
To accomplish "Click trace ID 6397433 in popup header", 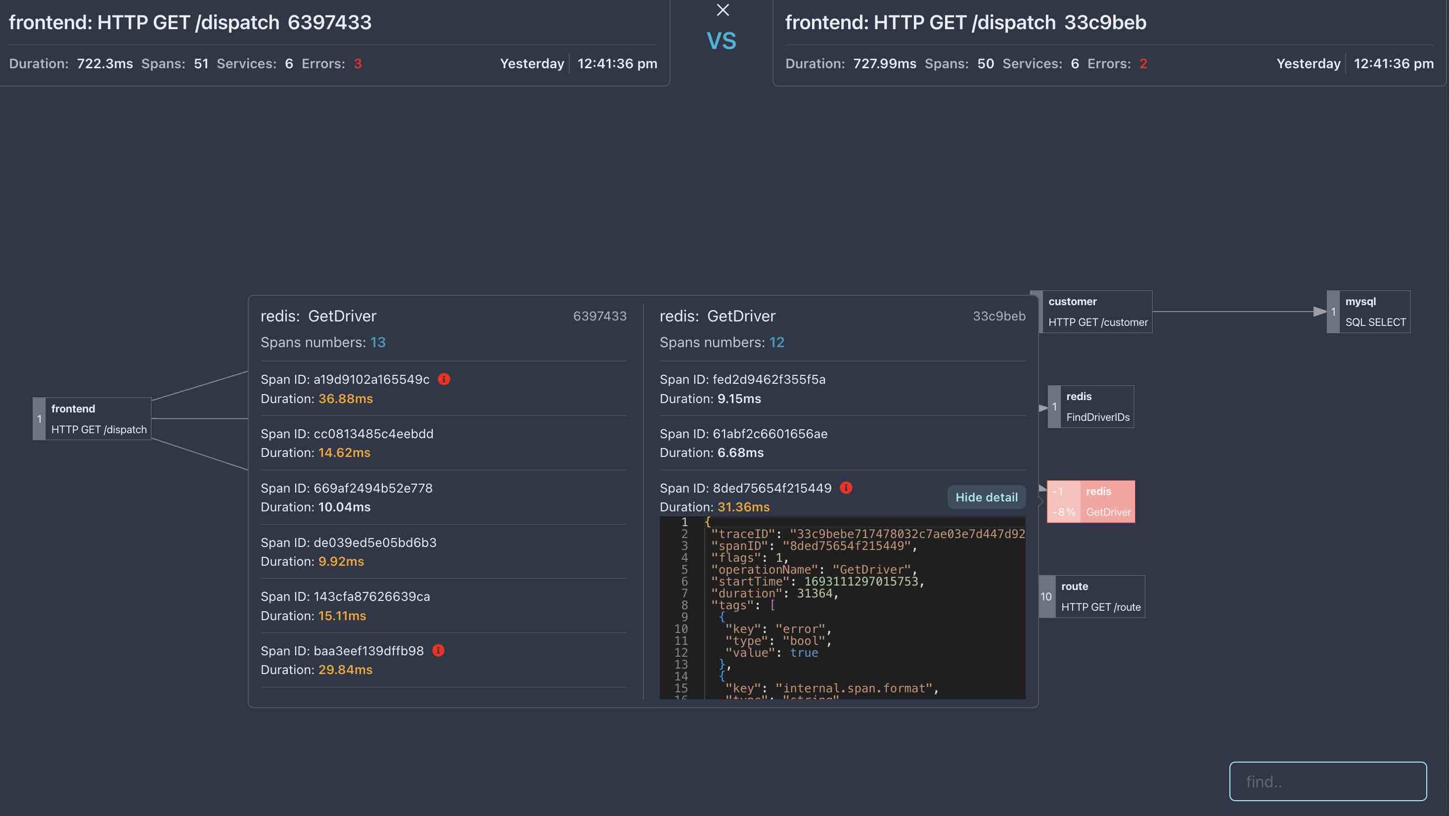I will click(599, 316).
